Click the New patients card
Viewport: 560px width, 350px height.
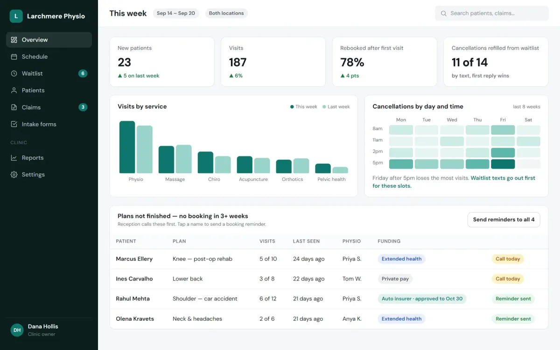162,62
